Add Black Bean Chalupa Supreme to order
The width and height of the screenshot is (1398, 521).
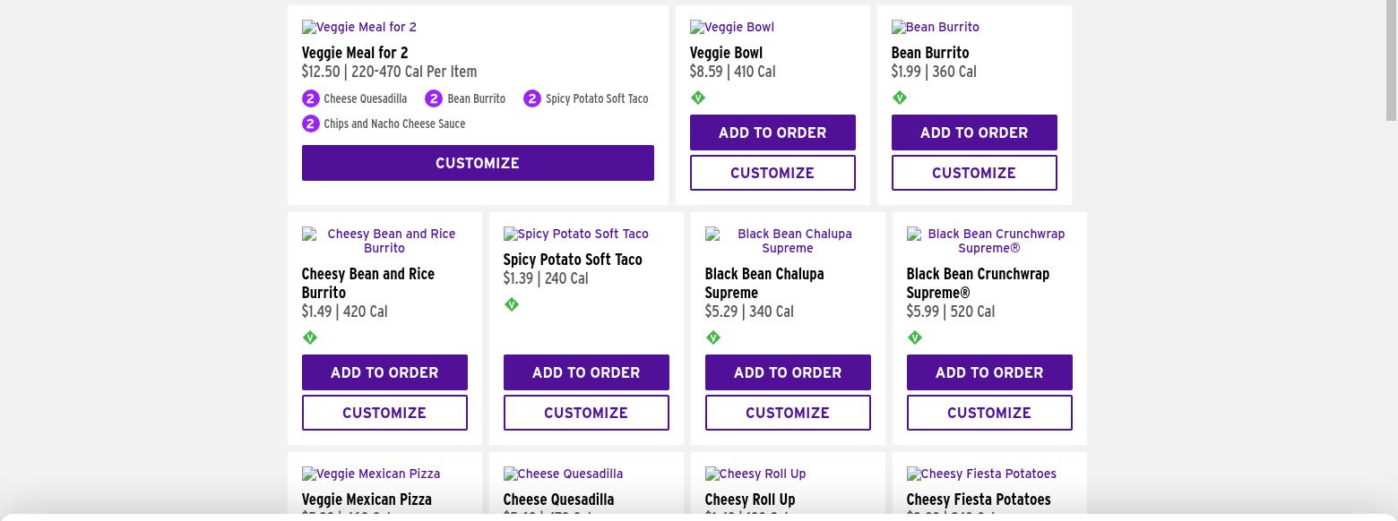pos(788,372)
